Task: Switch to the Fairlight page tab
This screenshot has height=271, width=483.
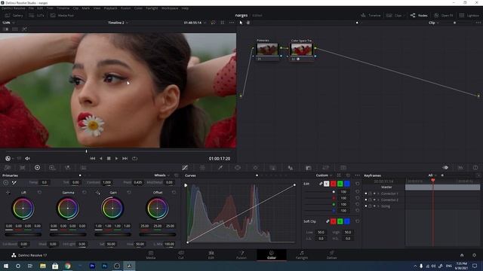Action: (x=302, y=255)
